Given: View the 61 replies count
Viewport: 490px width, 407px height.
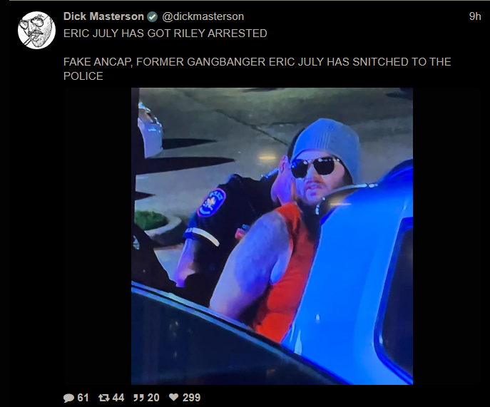Looking at the screenshot, I should coord(83,397).
